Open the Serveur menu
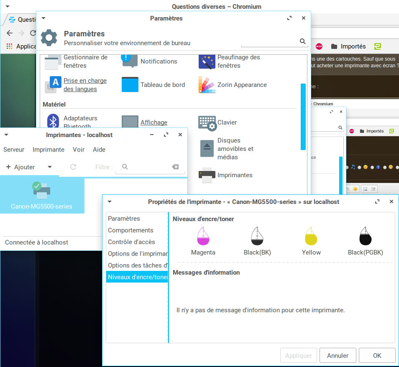The image size is (399, 367). [14, 150]
